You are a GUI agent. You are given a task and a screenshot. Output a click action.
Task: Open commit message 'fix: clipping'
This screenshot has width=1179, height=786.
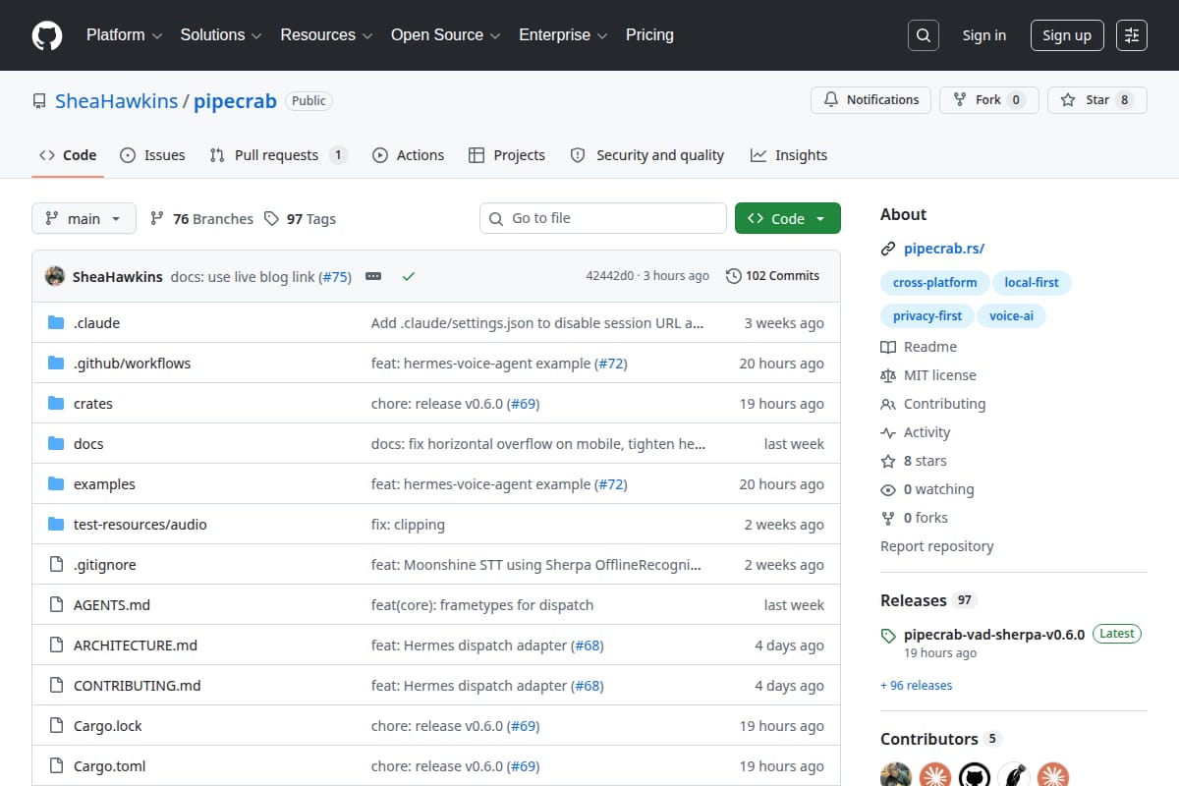pyautogui.click(x=408, y=525)
